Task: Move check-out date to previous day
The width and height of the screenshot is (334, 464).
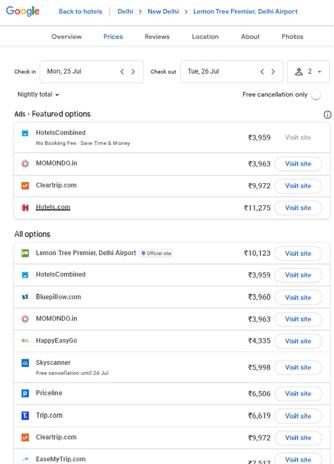Action: (x=262, y=72)
